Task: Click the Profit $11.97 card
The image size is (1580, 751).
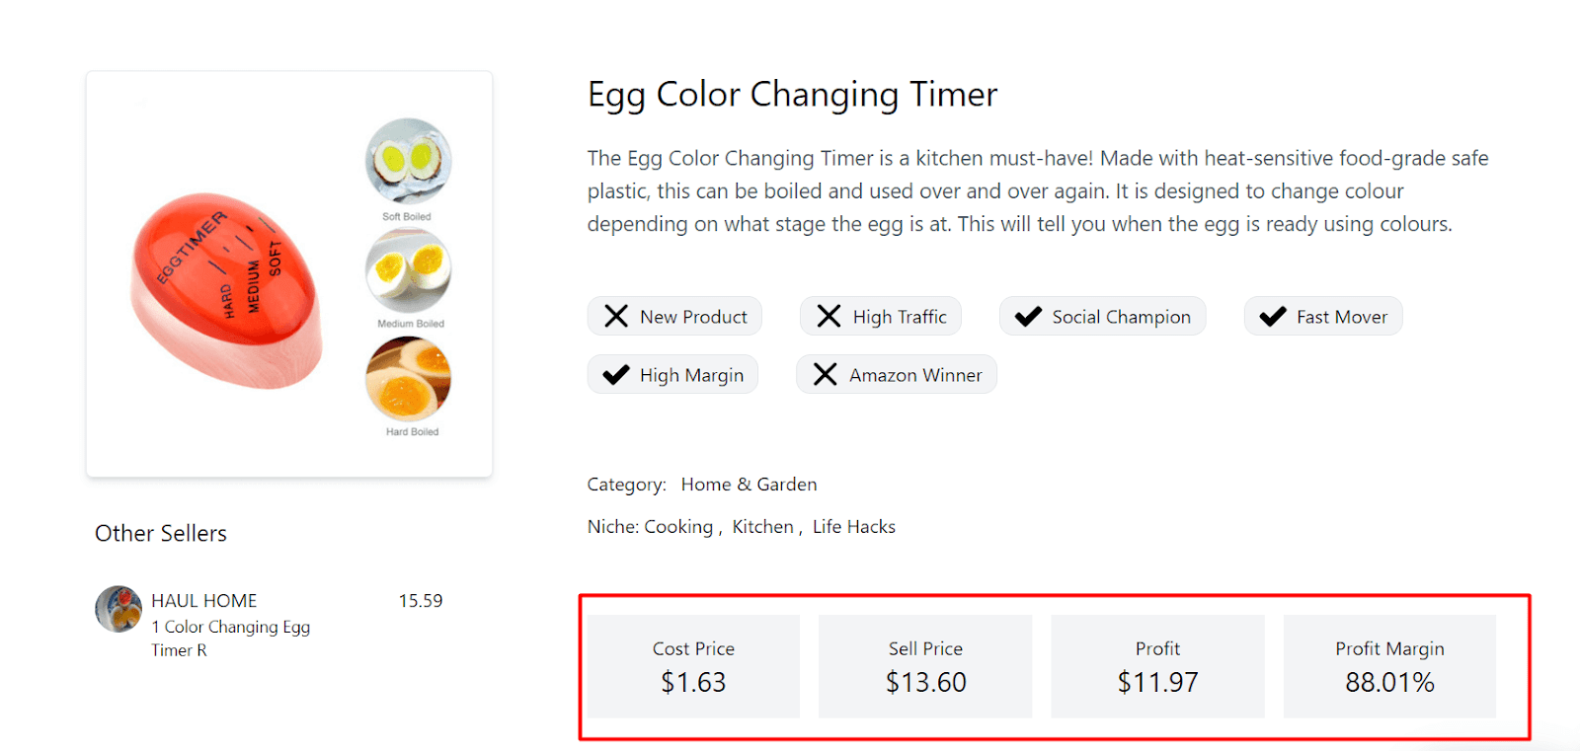Action: click(1157, 666)
